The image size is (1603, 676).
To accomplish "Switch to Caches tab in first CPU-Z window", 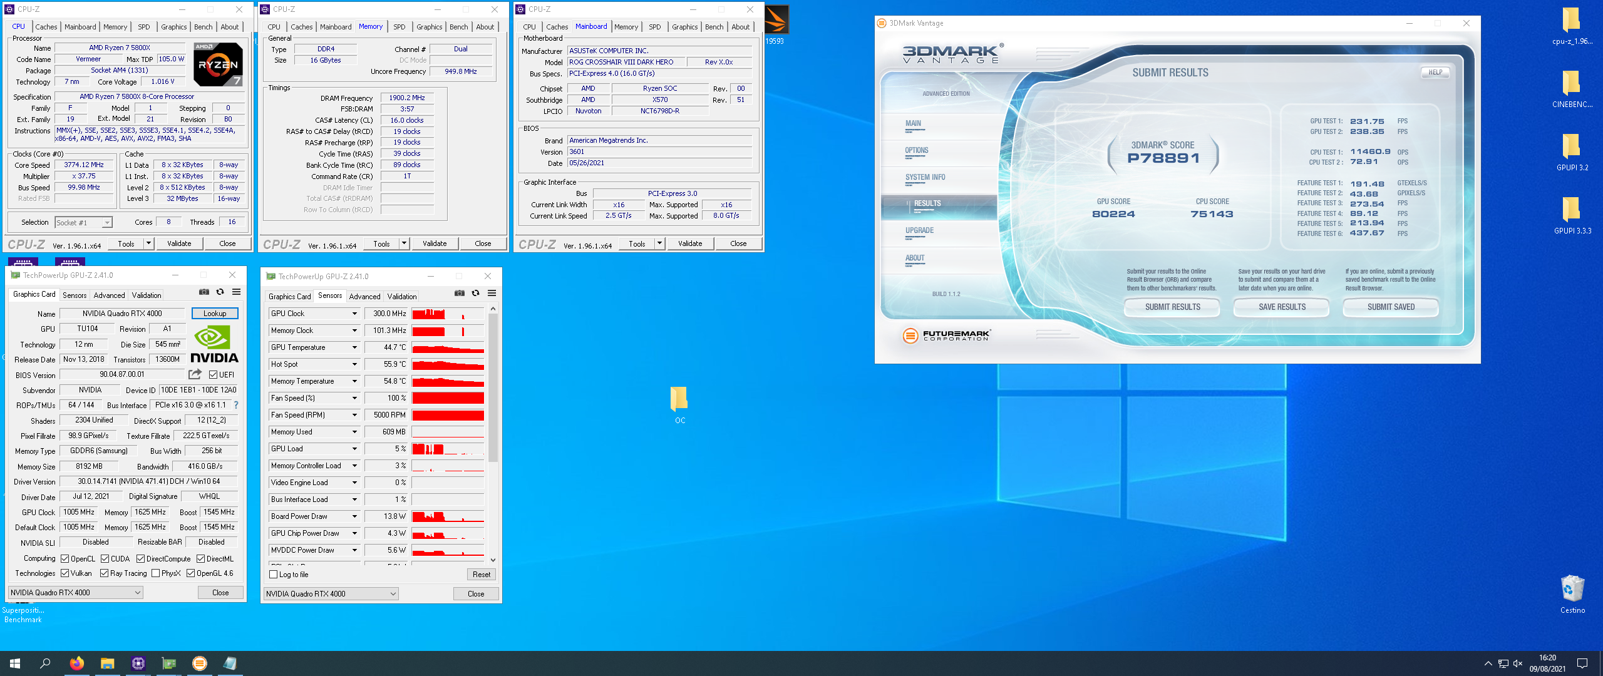I will coord(46,27).
